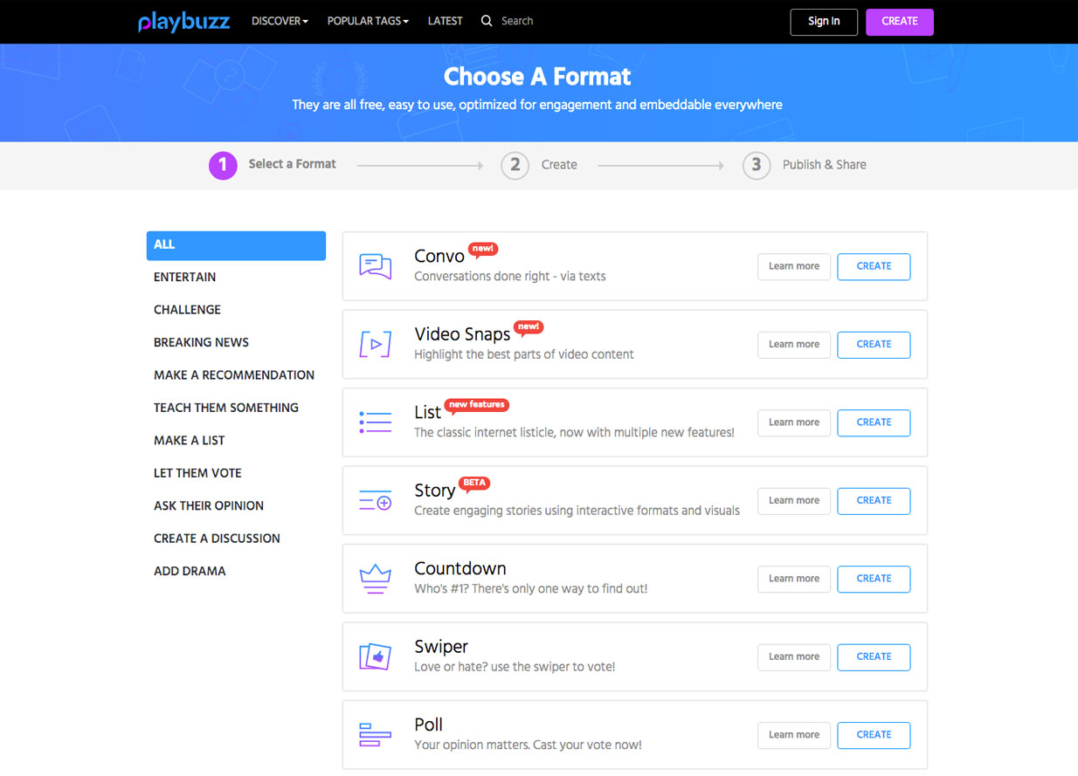Click the Convo format title
The width and height of the screenshot is (1078, 776).
(439, 257)
